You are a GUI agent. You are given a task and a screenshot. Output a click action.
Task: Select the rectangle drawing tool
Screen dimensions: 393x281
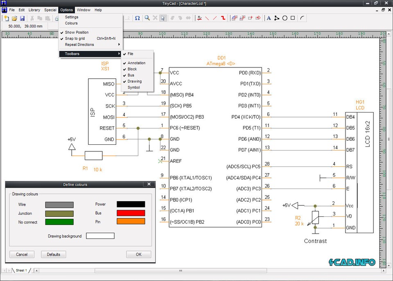pyautogui.click(x=293, y=18)
